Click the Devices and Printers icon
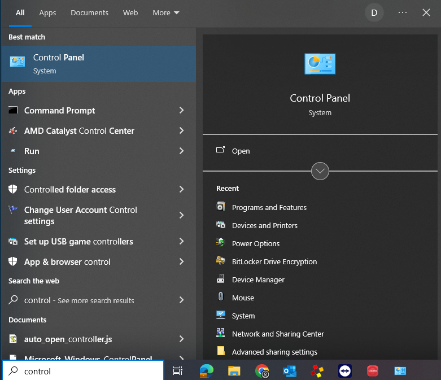Viewport: 441px width, 380px height. [x=221, y=225]
